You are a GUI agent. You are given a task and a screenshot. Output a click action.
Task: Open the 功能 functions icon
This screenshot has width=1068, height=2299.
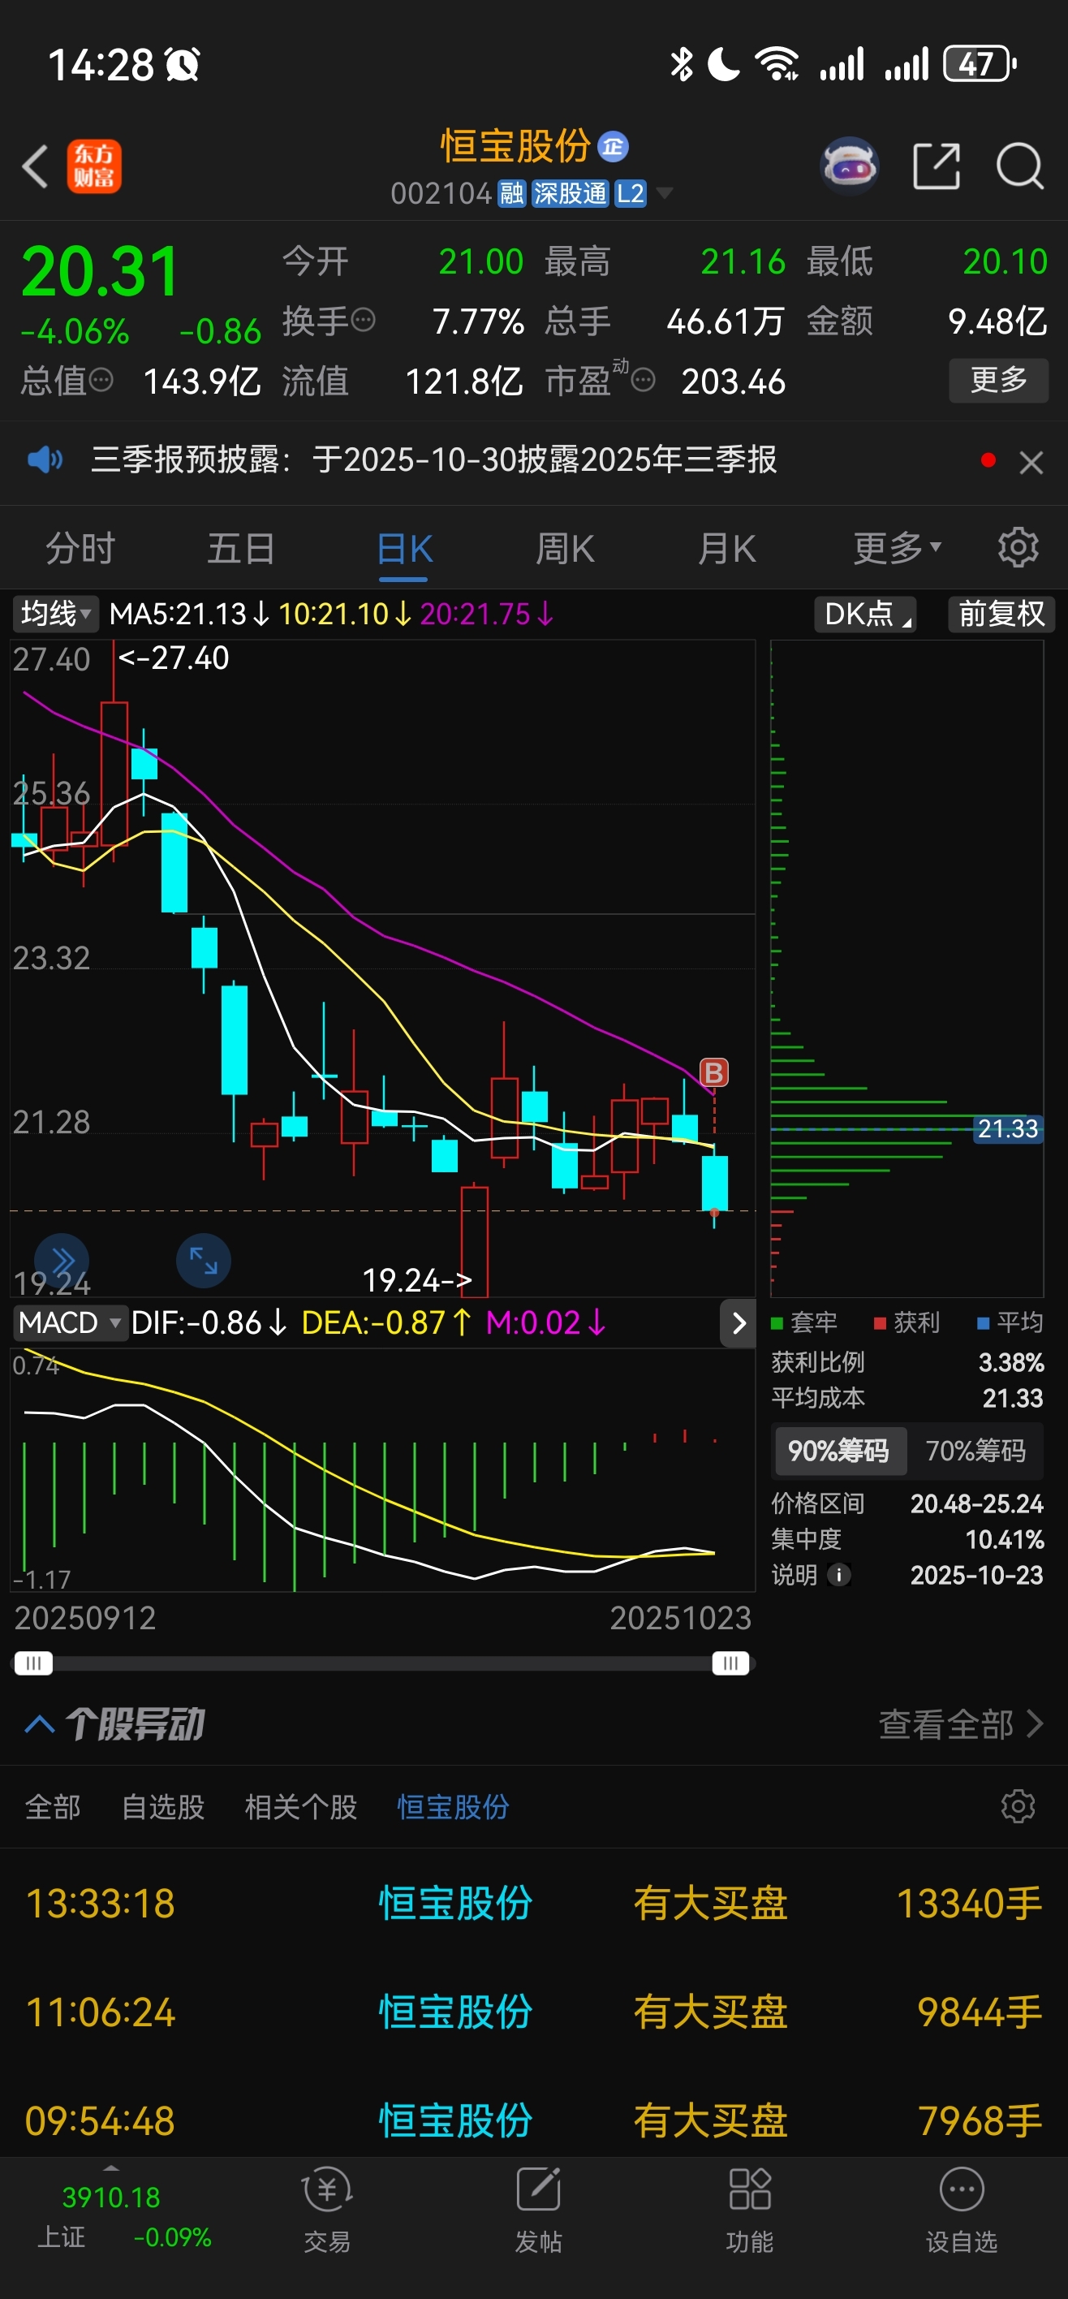750,2210
